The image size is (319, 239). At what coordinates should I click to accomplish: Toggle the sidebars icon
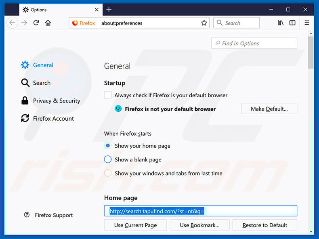[x=292, y=23]
